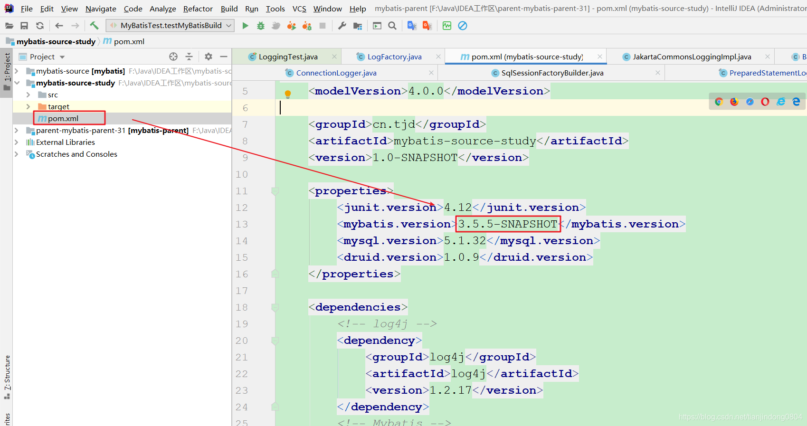Open pom.xml in Edge browser icon

797,102
